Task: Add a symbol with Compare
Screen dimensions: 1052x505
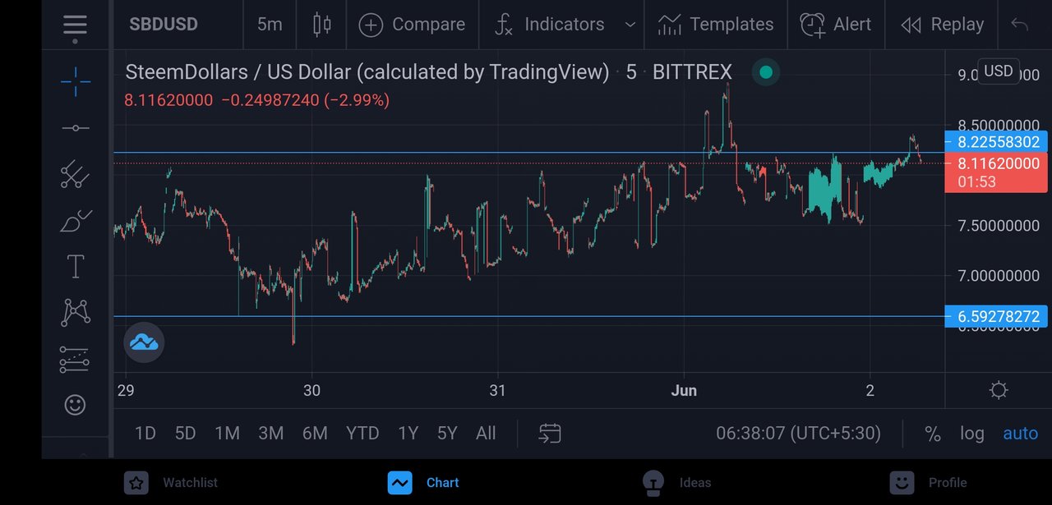Action: (412, 25)
